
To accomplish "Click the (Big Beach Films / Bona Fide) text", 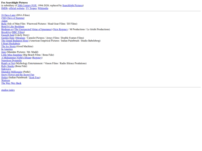I will [39, 55].
